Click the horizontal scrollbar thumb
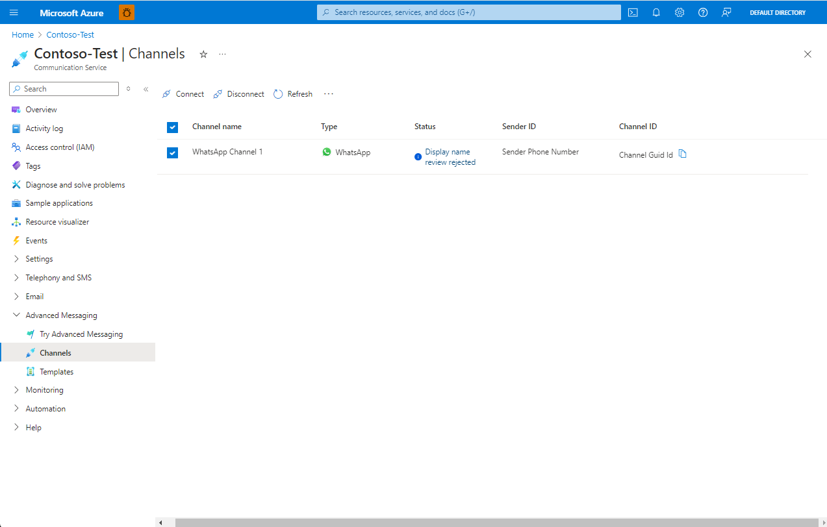Image resolution: width=827 pixels, height=527 pixels. [x=497, y=522]
